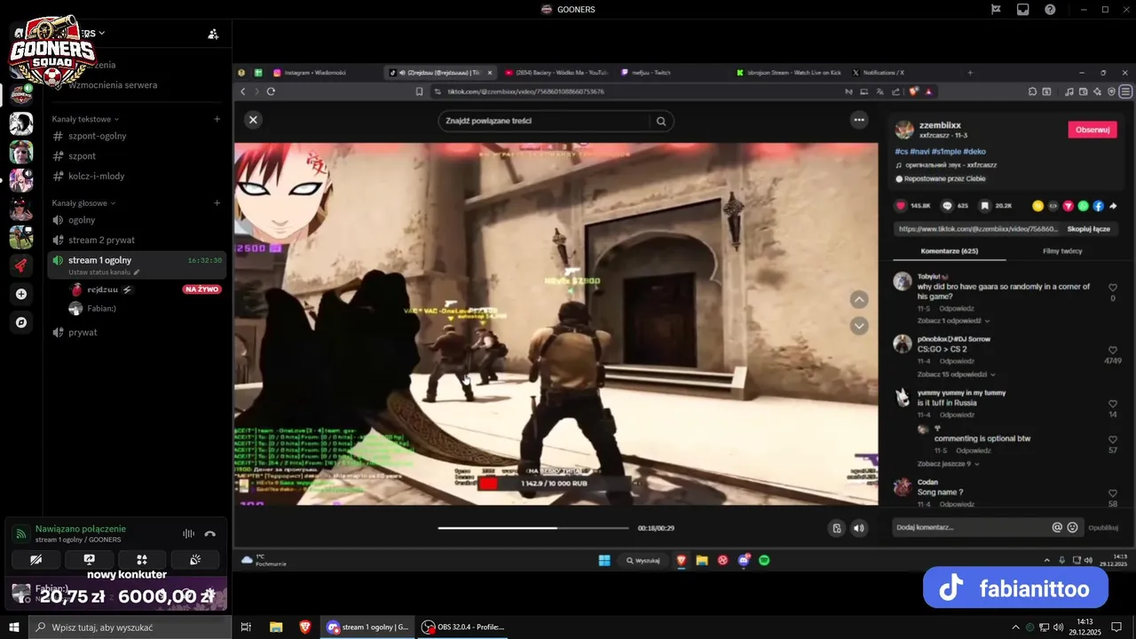Share the video via WhatsApp icon

pyautogui.click(x=1083, y=206)
